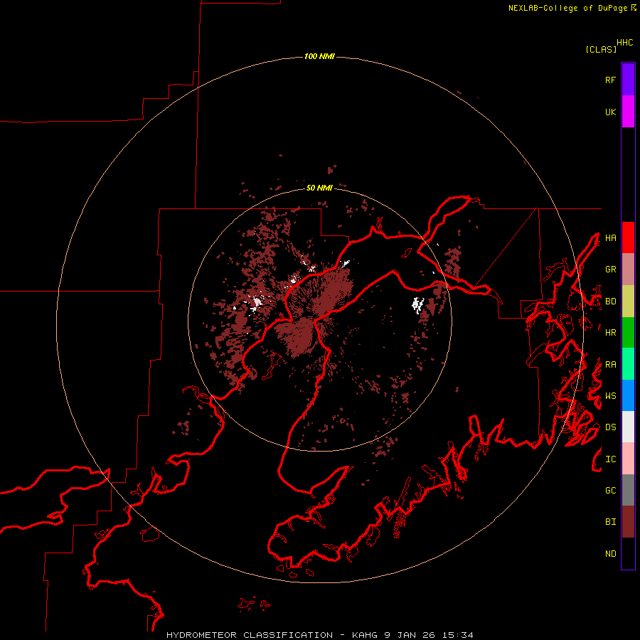Click the BI legend label
The width and height of the screenshot is (640, 640).
(x=611, y=522)
